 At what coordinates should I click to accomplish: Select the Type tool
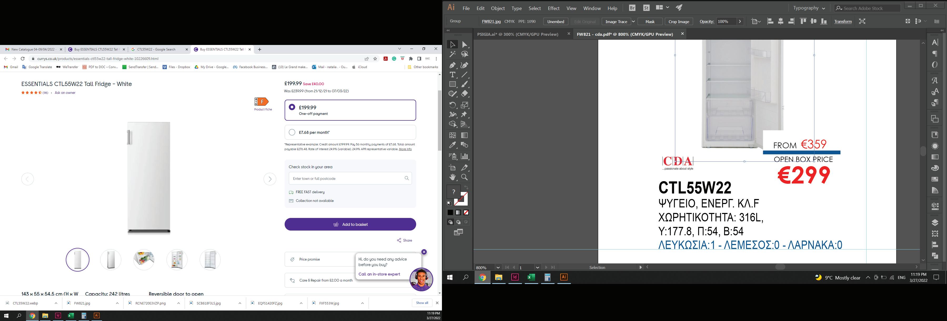pyautogui.click(x=452, y=75)
